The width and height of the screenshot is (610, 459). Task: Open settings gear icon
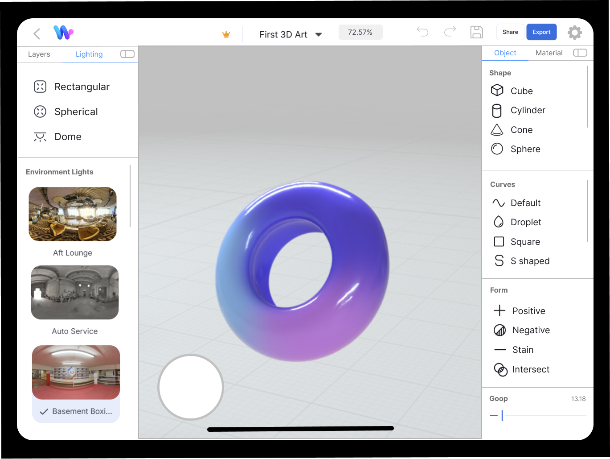click(x=574, y=32)
